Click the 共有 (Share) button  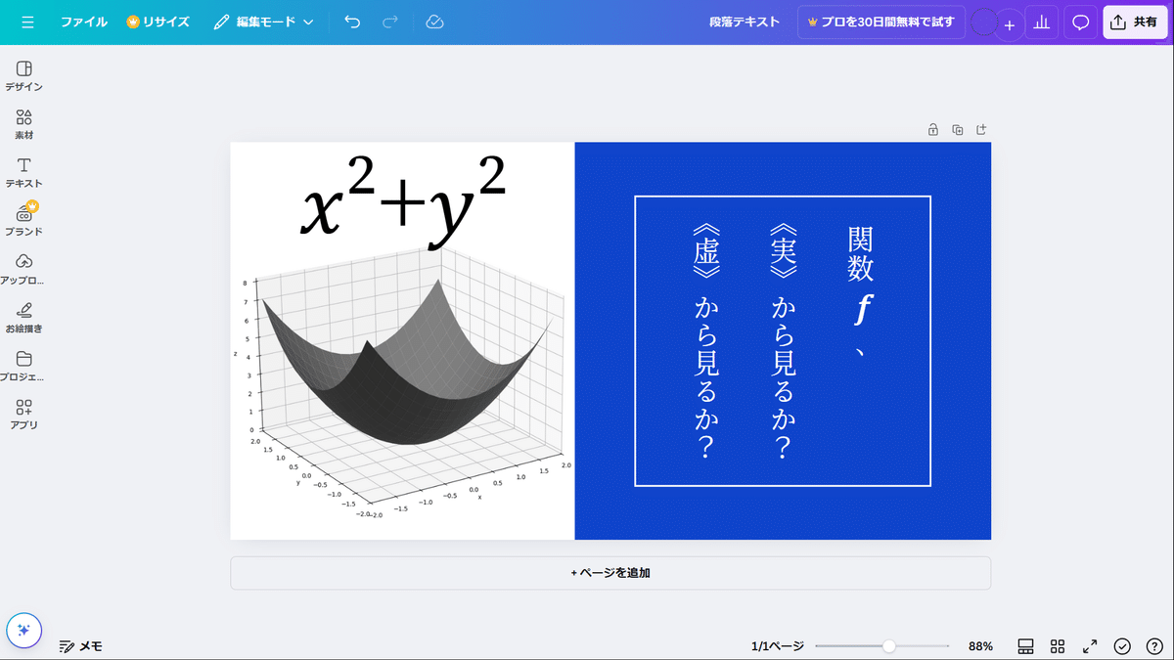1134,21
